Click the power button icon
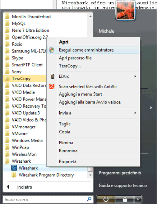The width and height of the screenshot is (157, 204). coord(106,199)
